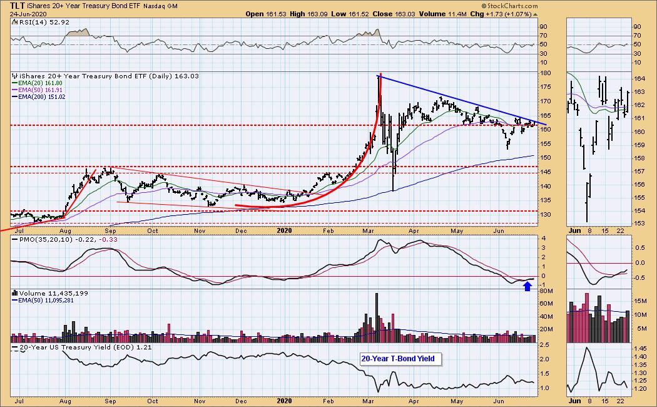The width and height of the screenshot is (657, 407).
Task: Click the up-triangle icon after the Chg value
Action: [x=535, y=14]
